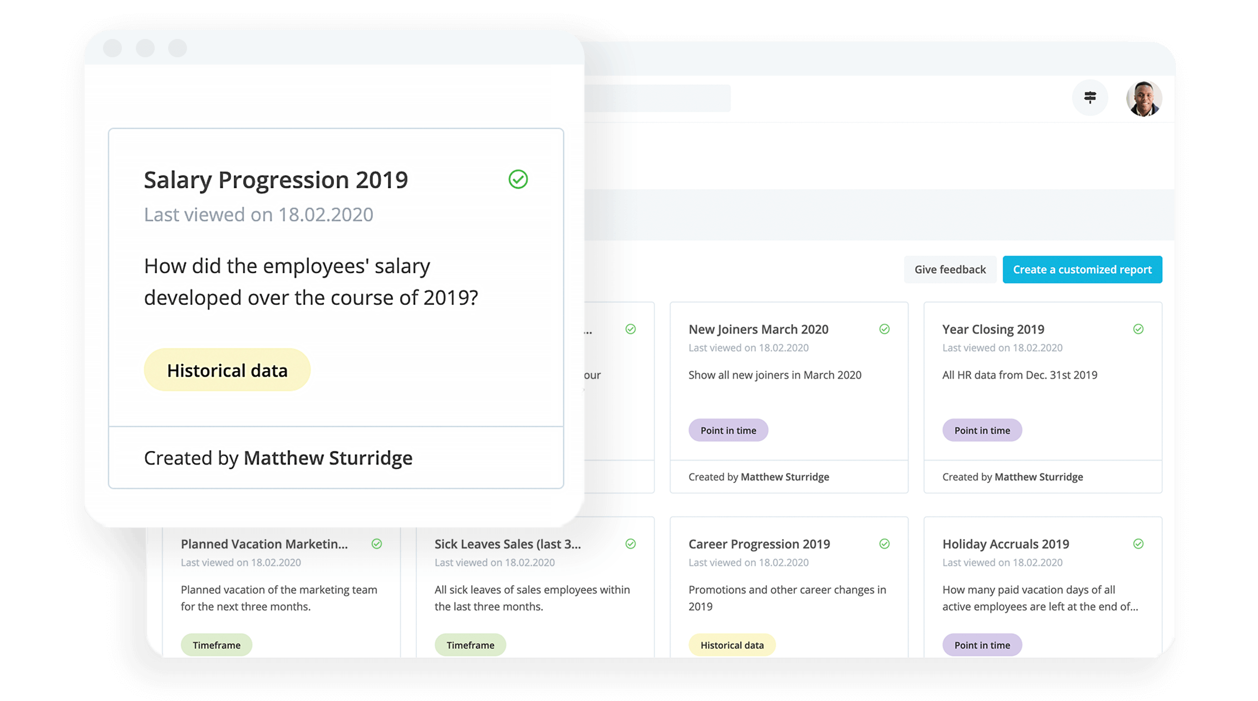Click the green checkmark on New Joiners March 2020
The image size is (1258, 701).
(x=884, y=329)
